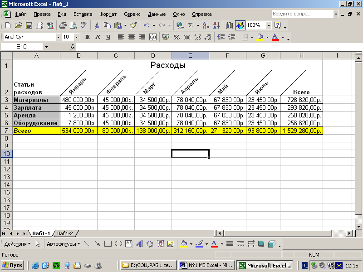Switch to the Лаб1-2 sheet tab
This screenshot has width=363, height=272.
tap(64, 233)
